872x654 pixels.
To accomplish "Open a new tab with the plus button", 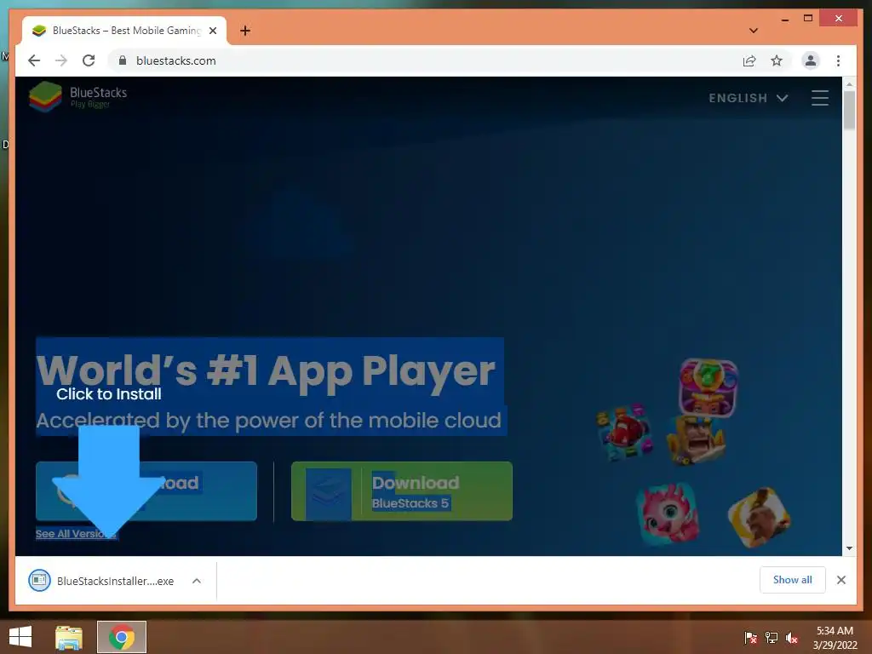I will (245, 31).
